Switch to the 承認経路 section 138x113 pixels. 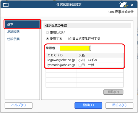click(x=13, y=32)
